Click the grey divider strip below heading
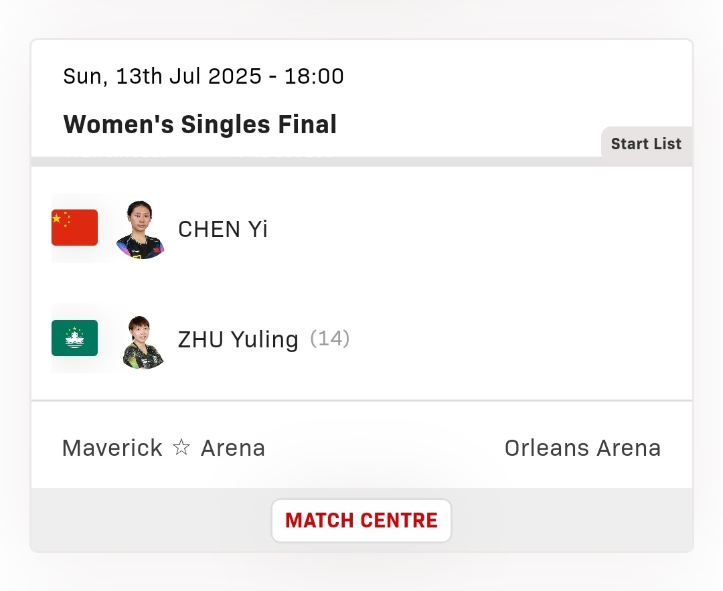This screenshot has height=591, width=723. click(316, 161)
